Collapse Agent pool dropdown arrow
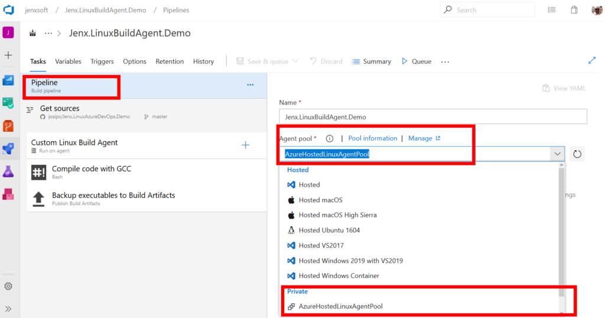This screenshot has height=318, width=605. [557, 154]
